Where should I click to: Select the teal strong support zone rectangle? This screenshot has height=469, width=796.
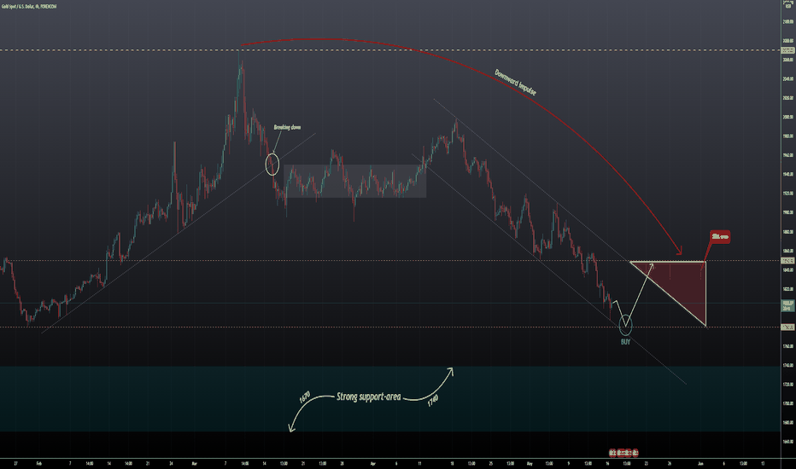tap(389, 399)
